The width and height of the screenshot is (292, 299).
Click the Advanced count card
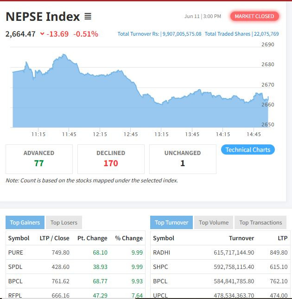click(39, 159)
